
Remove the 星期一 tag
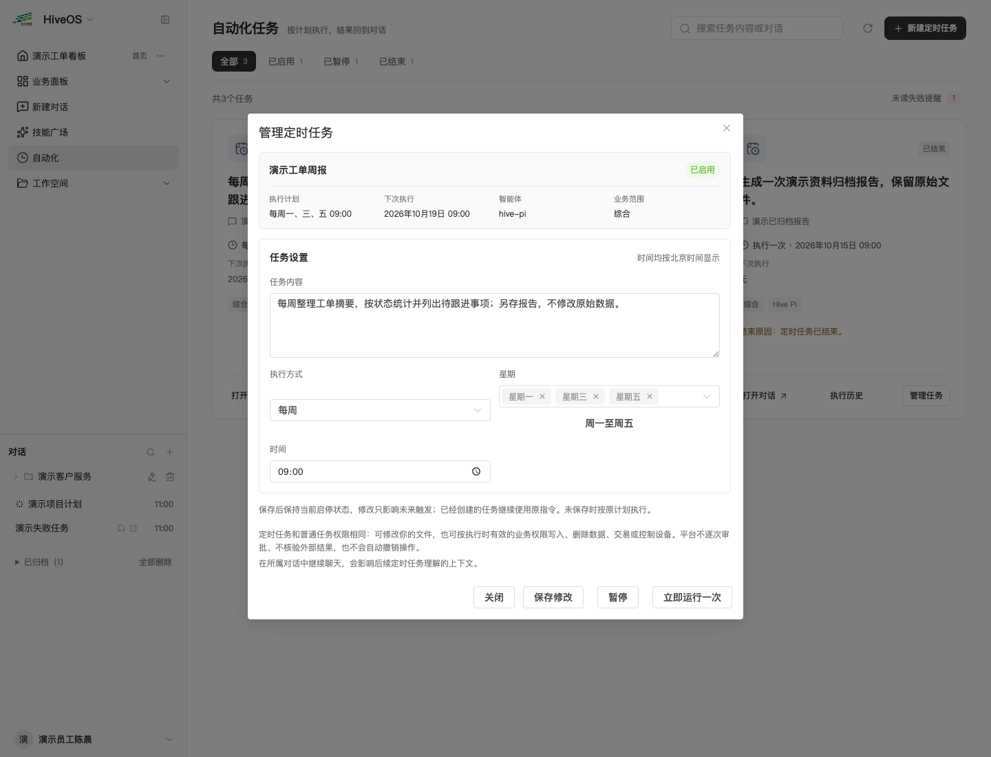542,396
